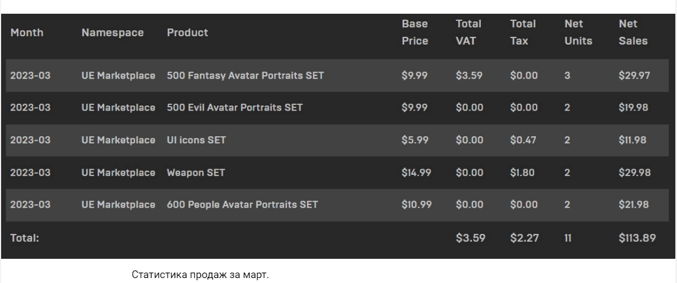The image size is (677, 283).
Task: Click the Total Tax column header
Action: [523, 33]
